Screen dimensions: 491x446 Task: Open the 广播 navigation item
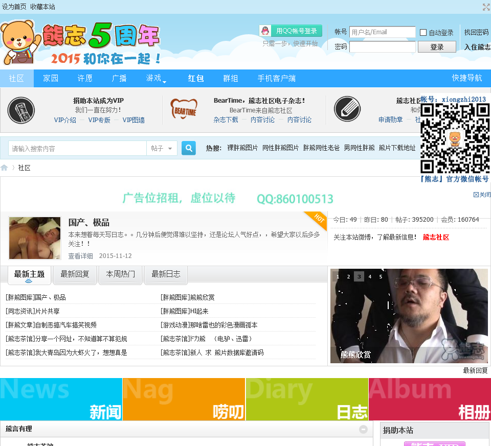pyautogui.click(x=119, y=78)
